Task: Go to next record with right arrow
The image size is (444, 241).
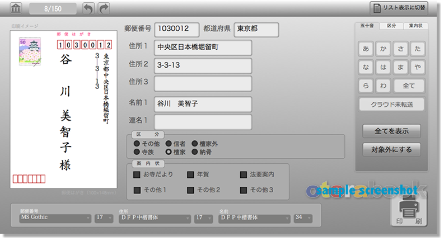Action: click(x=104, y=8)
